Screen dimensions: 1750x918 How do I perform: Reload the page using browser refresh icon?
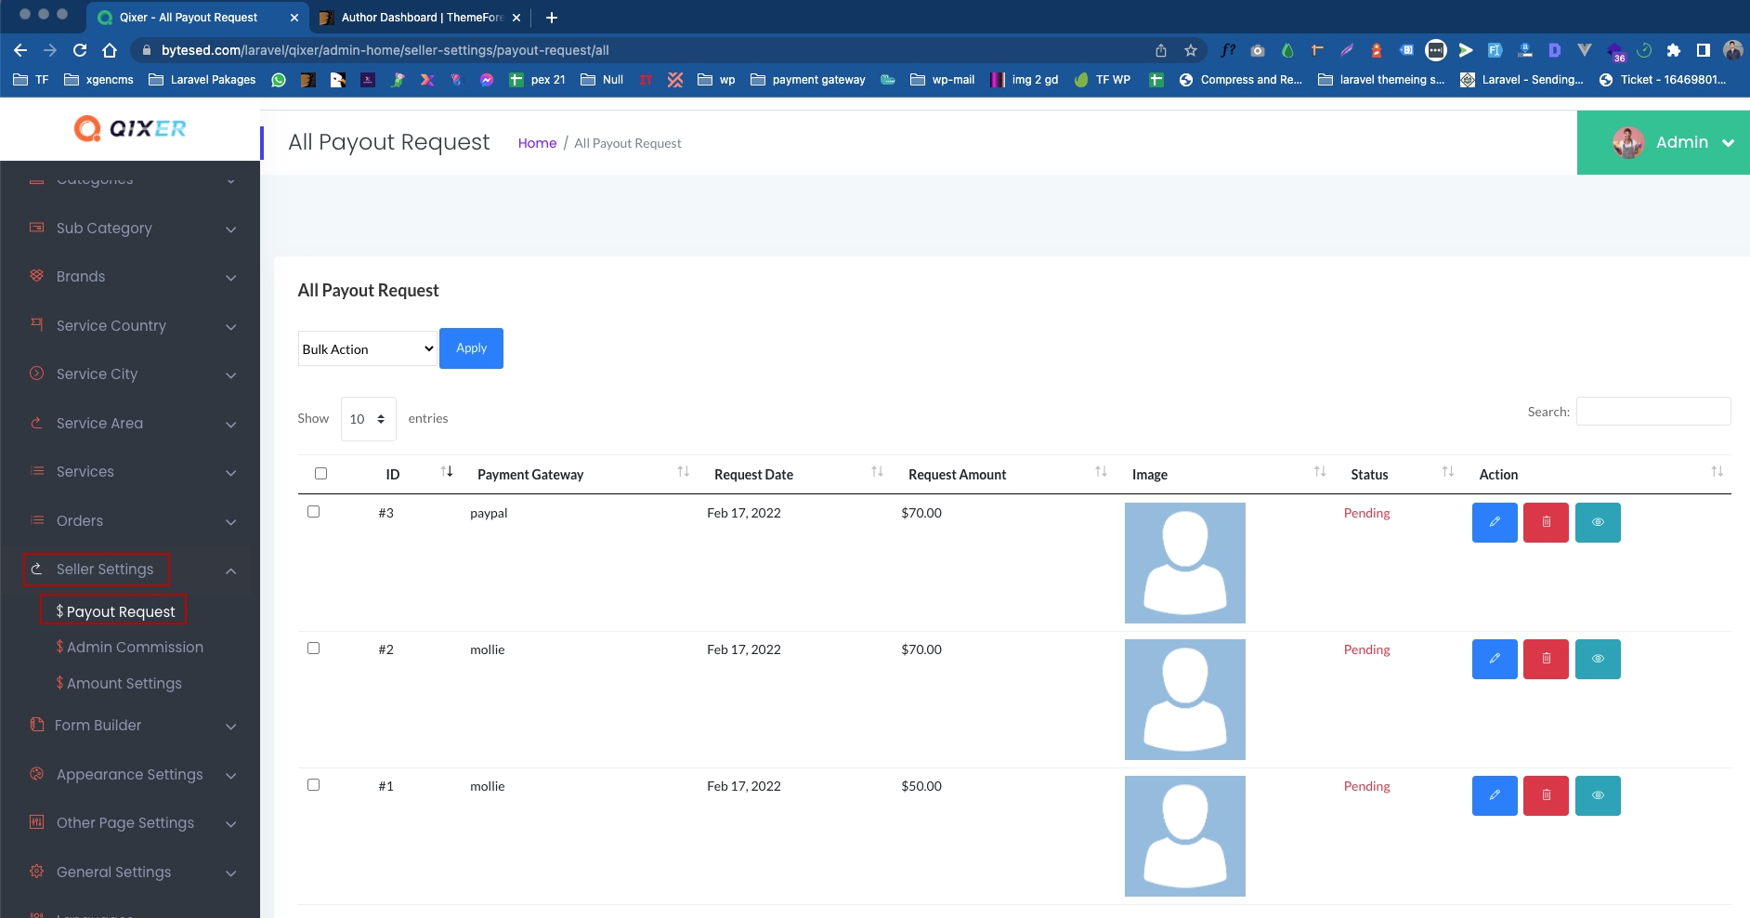[x=80, y=50]
